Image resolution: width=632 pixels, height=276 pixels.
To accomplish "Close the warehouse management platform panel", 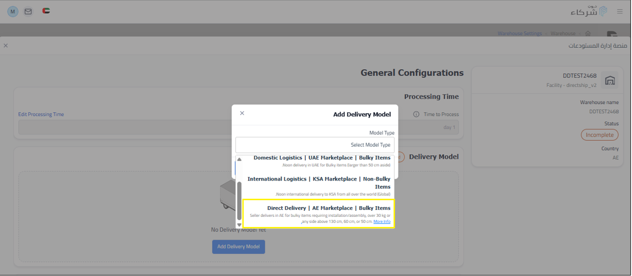I will 6,45.
